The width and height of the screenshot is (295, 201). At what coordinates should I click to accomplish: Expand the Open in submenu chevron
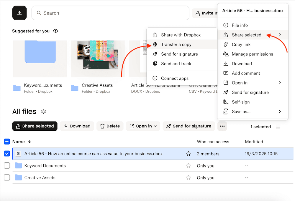point(280,83)
